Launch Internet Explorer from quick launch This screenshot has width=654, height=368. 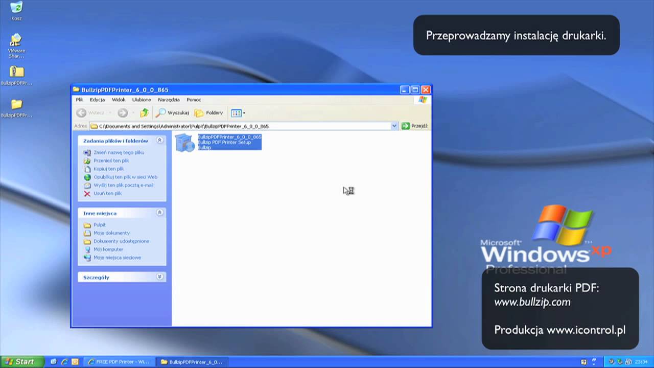tap(64, 362)
